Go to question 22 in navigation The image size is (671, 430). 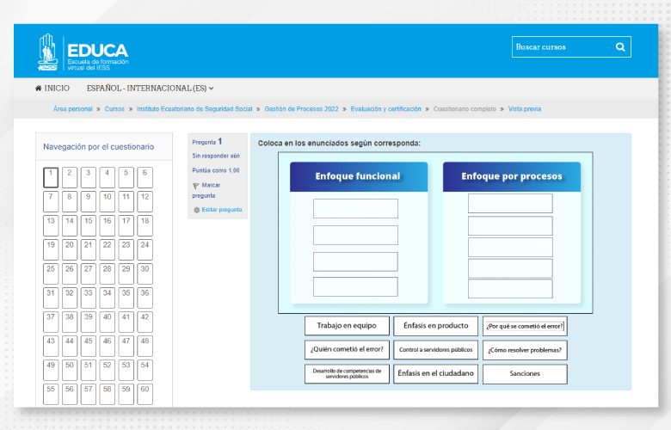(107, 250)
